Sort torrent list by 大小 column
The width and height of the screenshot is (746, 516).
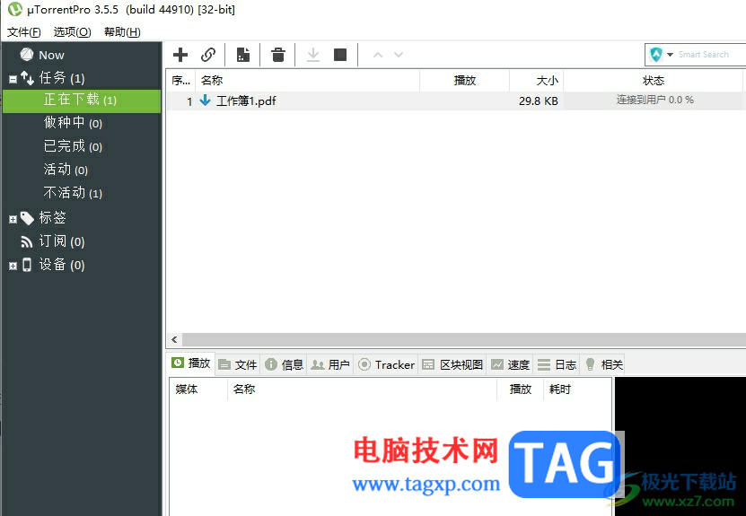[x=537, y=81]
